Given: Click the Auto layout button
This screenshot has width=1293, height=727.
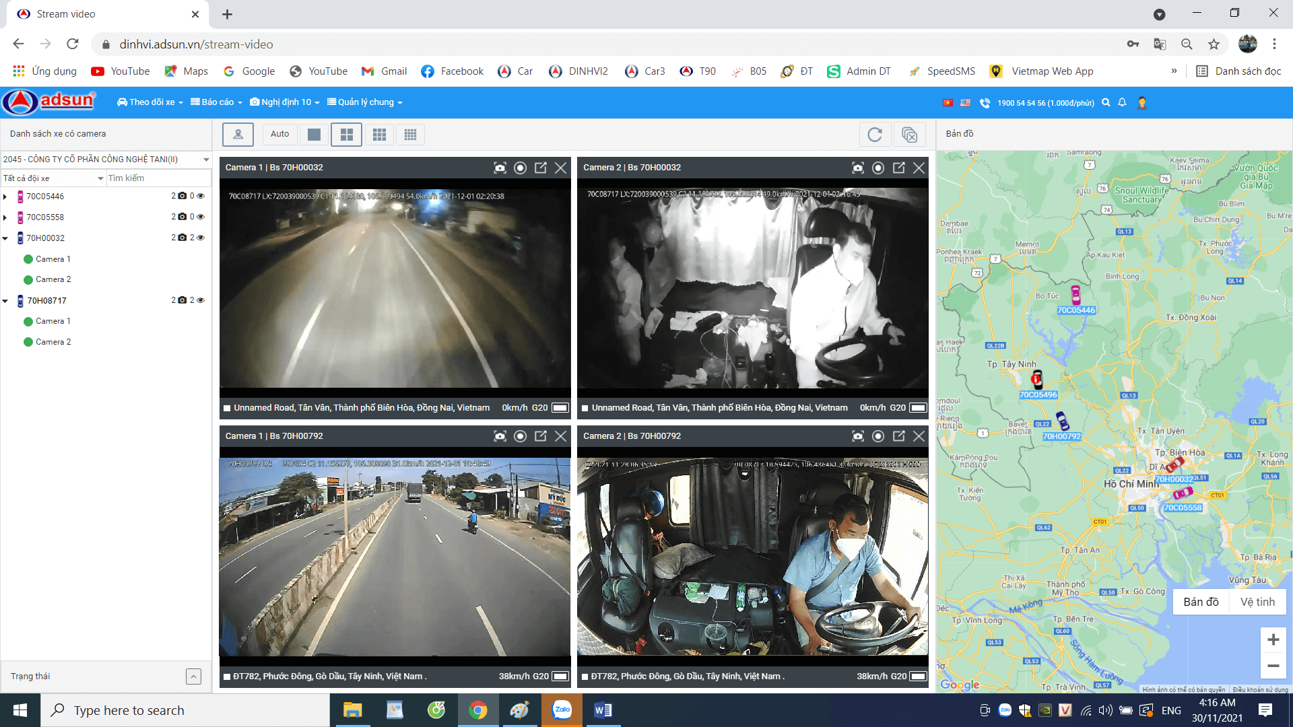Looking at the screenshot, I should tap(279, 134).
